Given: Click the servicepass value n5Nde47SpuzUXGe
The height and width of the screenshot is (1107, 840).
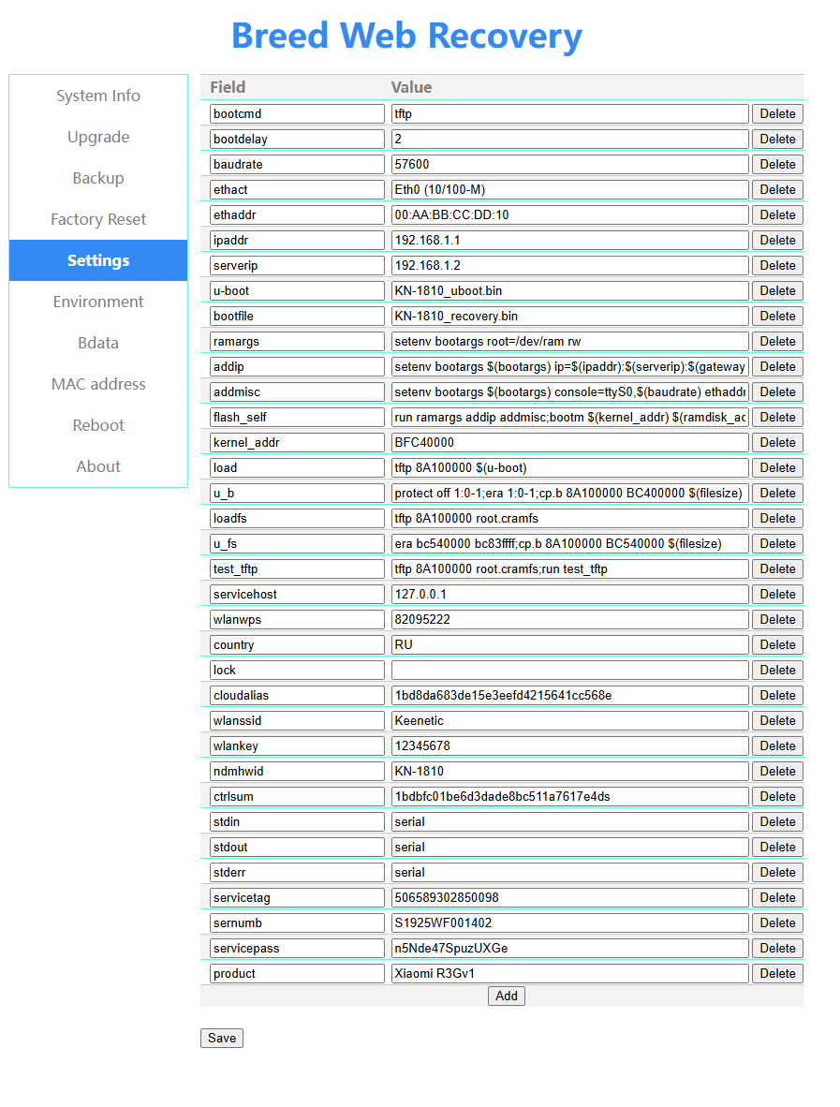Looking at the screenshot, I should (569, 948).
